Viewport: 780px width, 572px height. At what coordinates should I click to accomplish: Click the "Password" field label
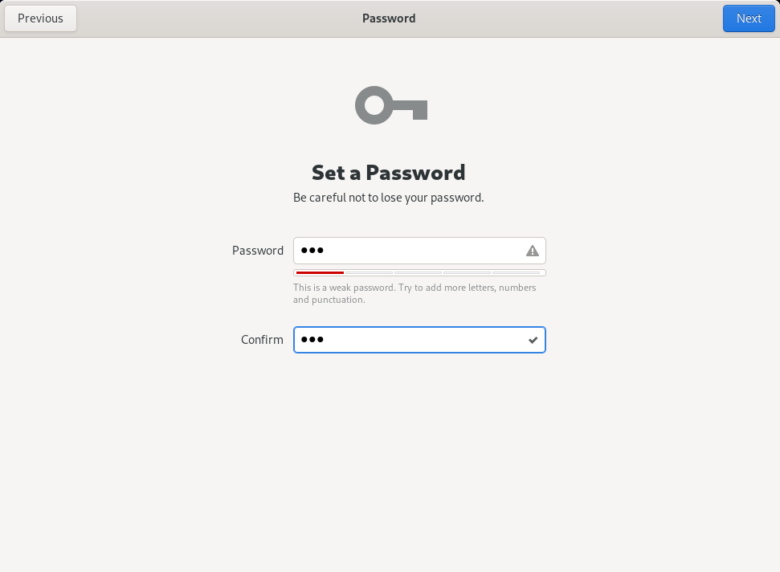[258, 251]
